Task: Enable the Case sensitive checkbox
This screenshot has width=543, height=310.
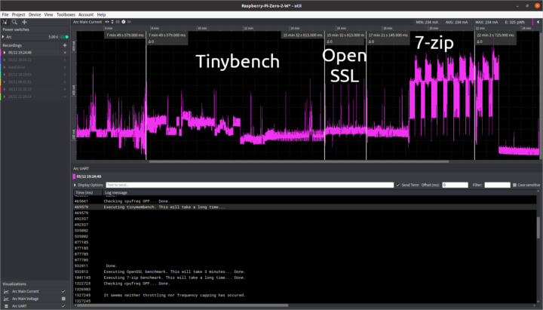Action: click(514, 185)
